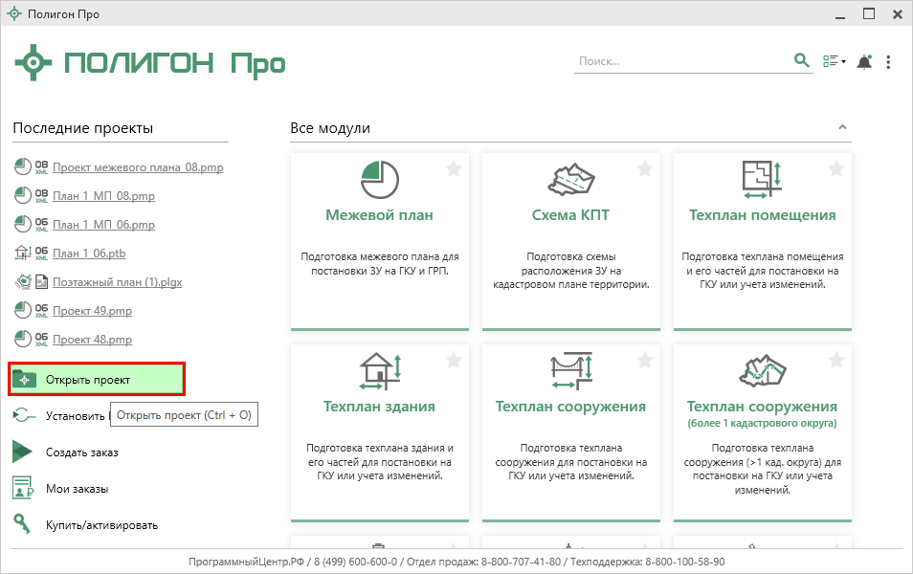Viewport: 913px width, 574px height.
Task: Favorite the Межевой план module star
Action: (454, 168)
